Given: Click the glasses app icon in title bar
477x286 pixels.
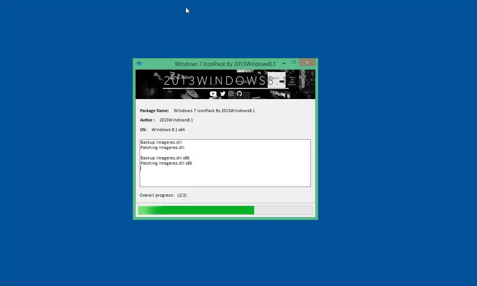Looking at the screenshot, I should (x=139, y=63).
